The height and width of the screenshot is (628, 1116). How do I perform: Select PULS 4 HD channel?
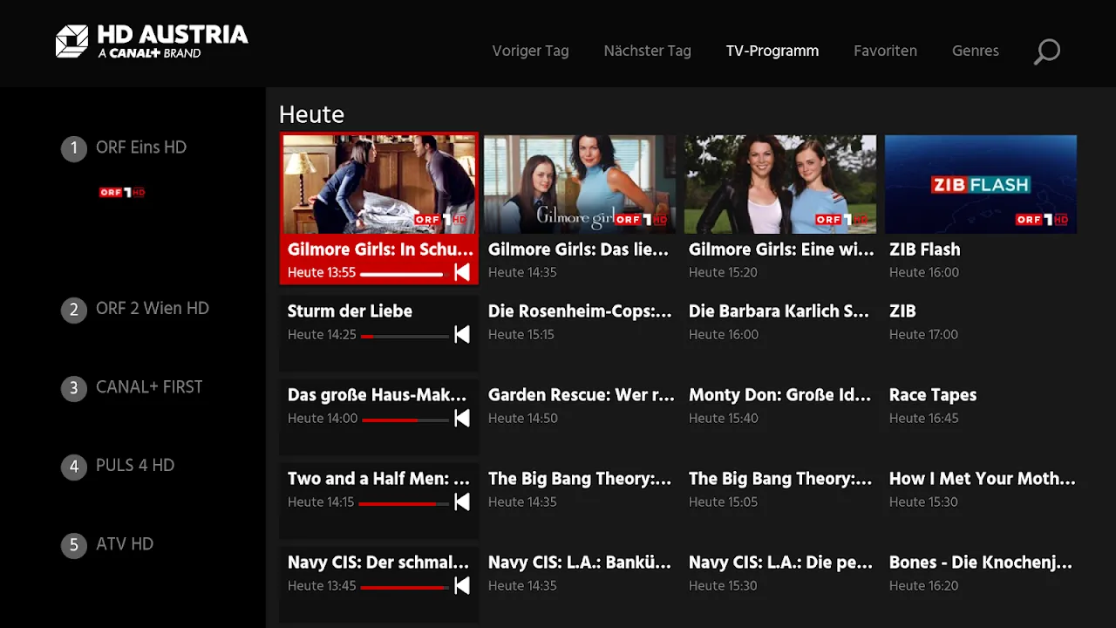coord(135,465)
